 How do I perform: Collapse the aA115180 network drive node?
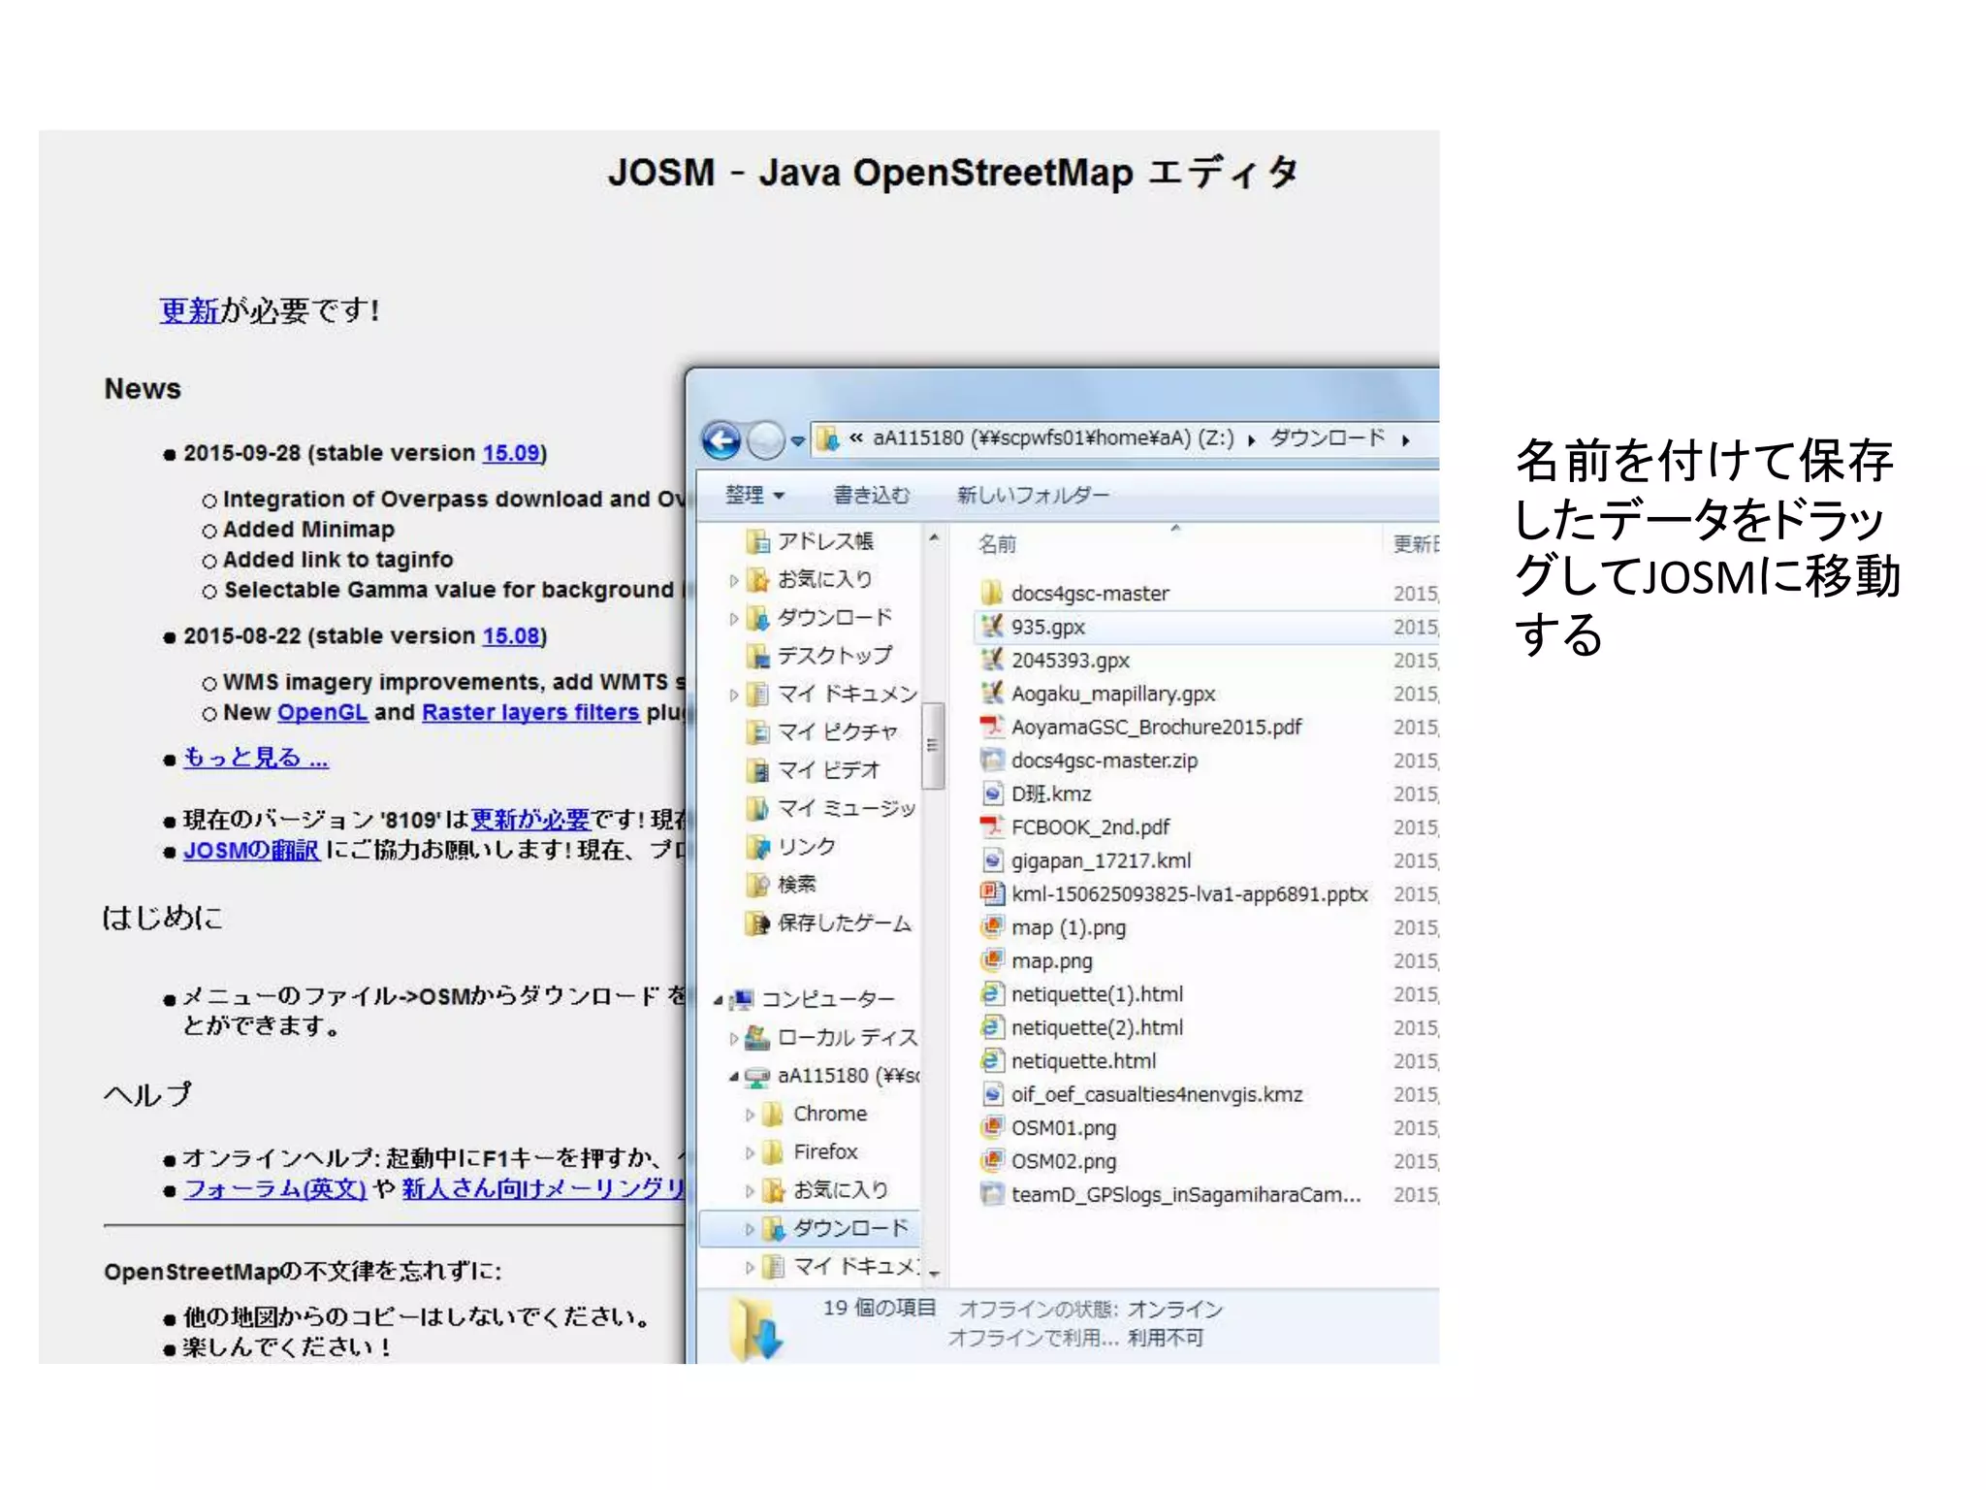734,1077
